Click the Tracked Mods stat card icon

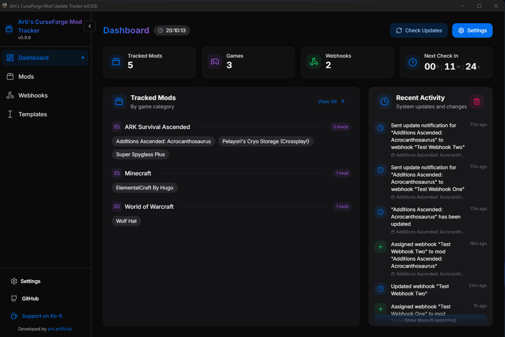116,62
